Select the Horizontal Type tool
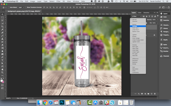The width and height of the screenshot is (171, 106). [2, 60]
